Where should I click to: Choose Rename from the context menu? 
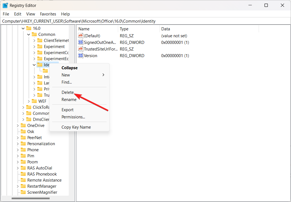point(80,100)
